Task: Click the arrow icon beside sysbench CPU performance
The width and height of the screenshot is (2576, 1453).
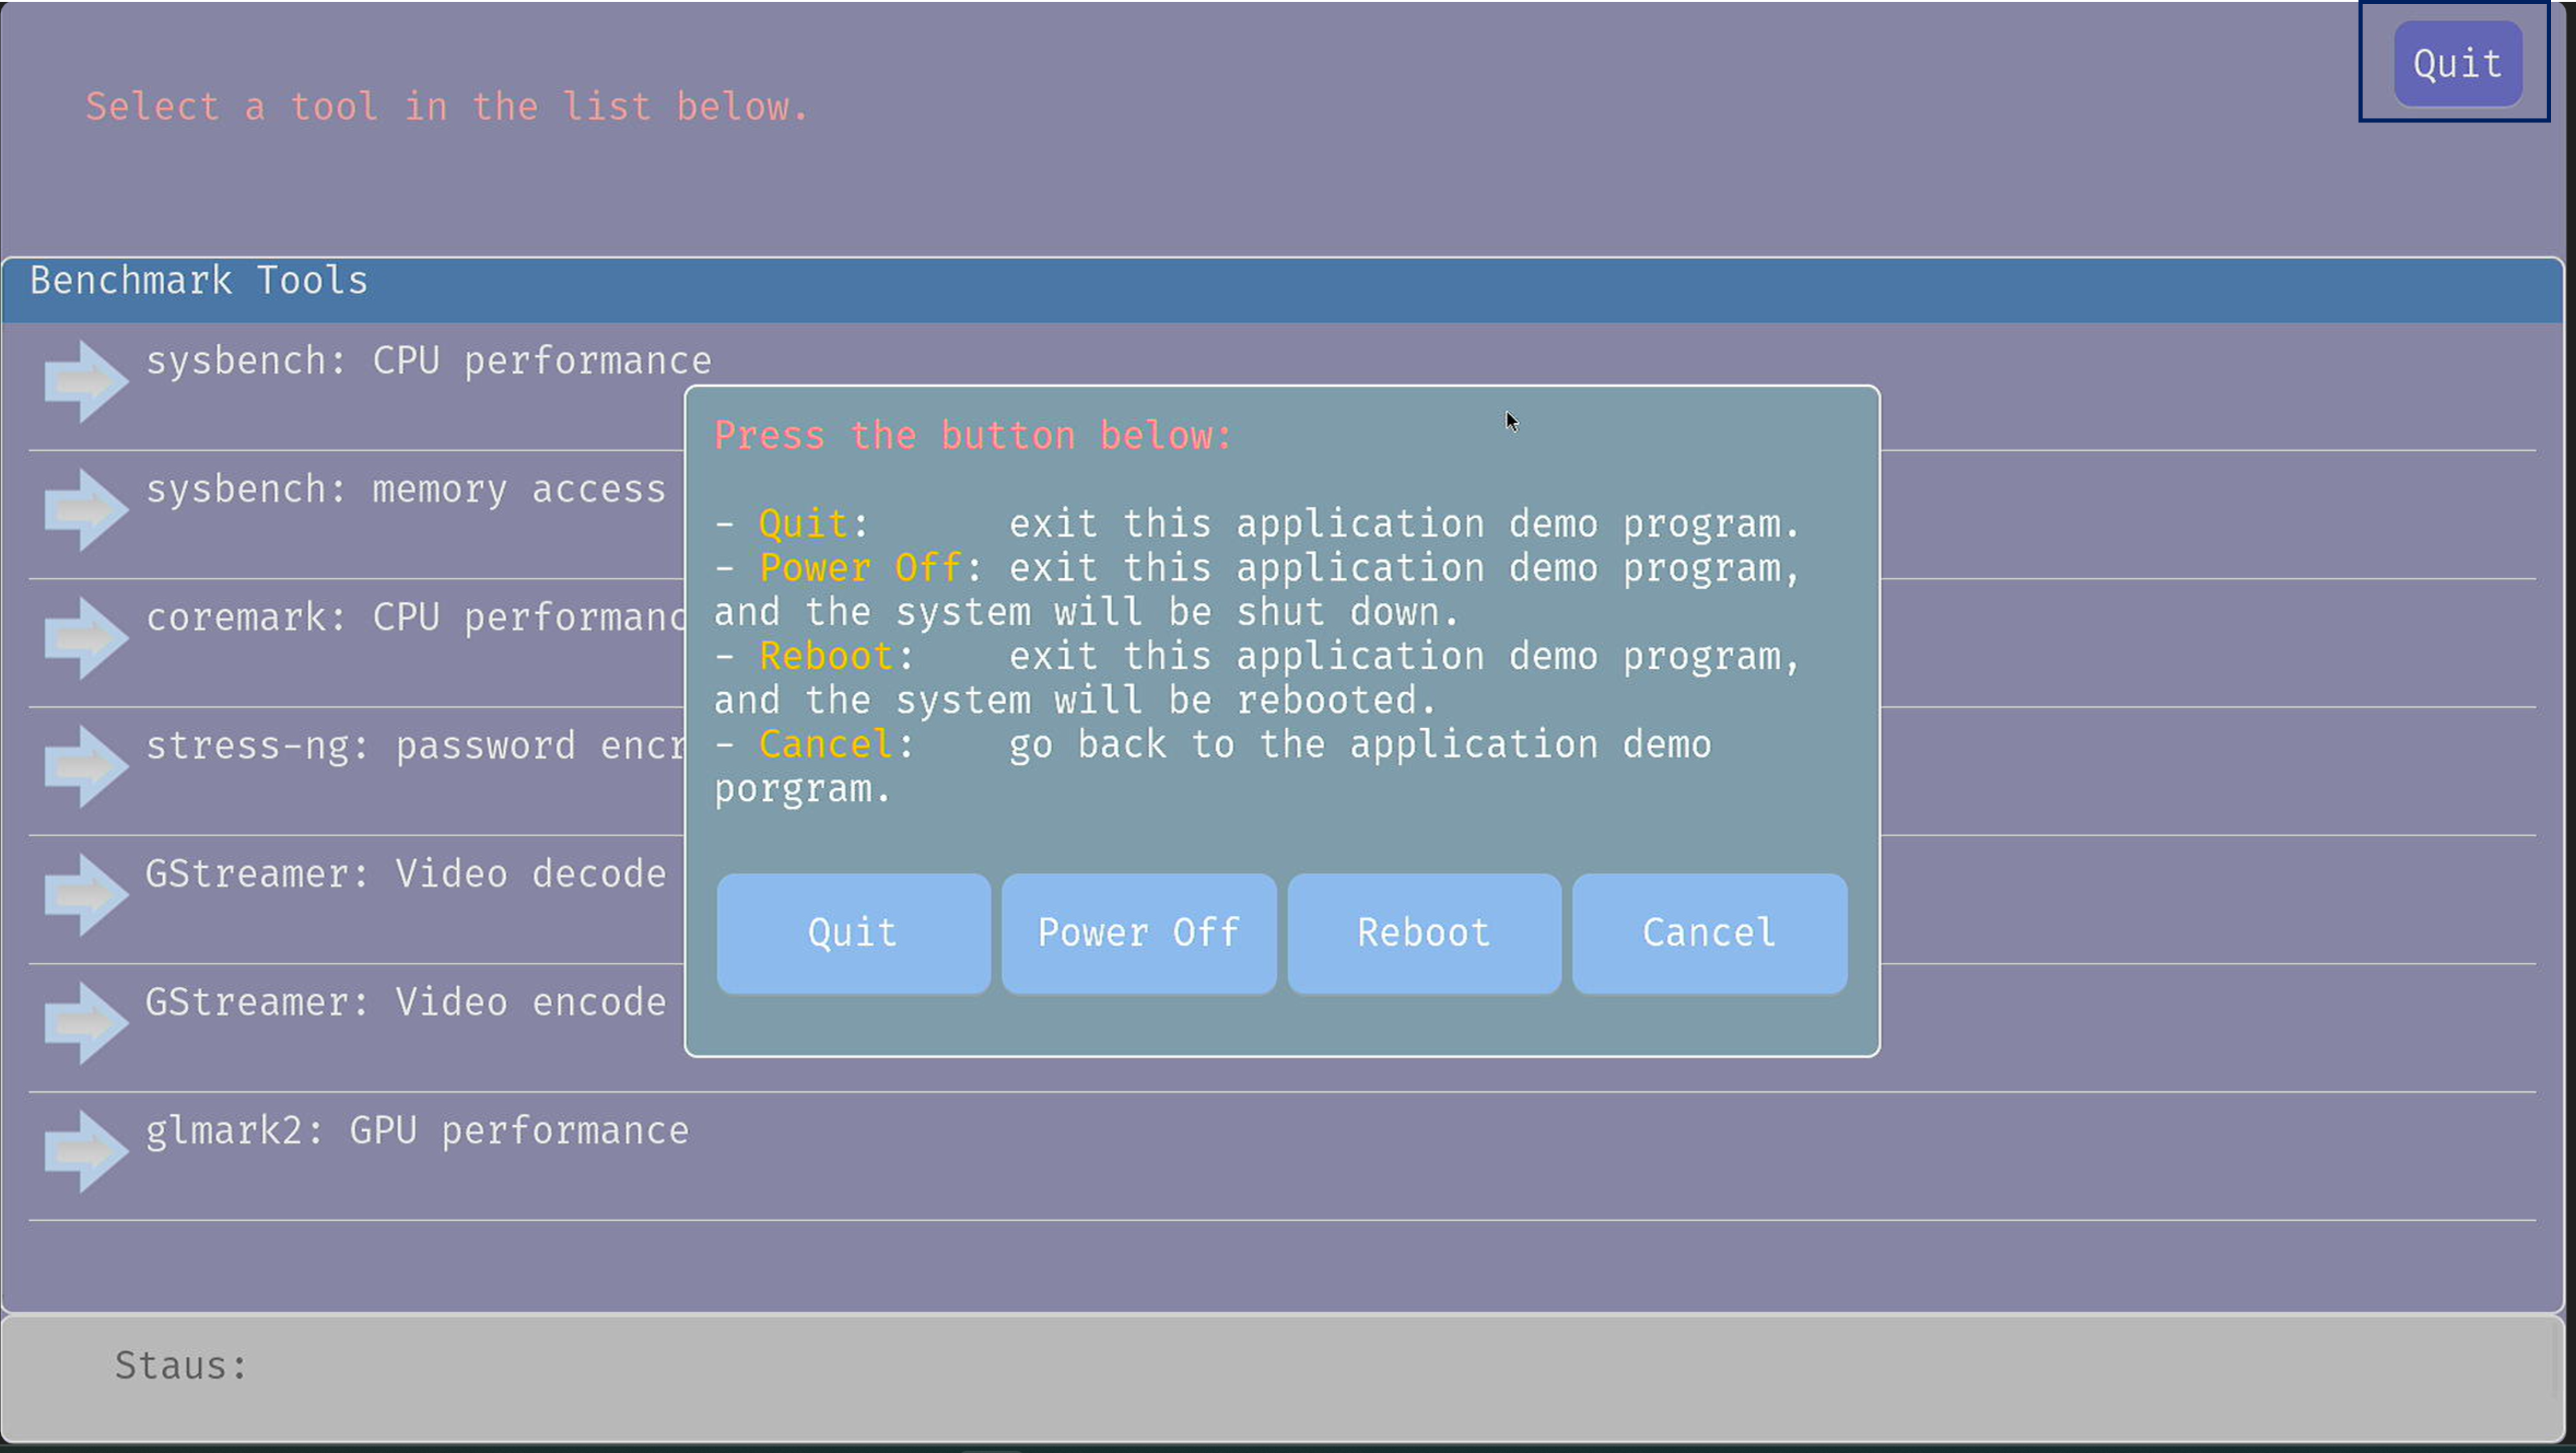Action: click(x=86, y=381)
